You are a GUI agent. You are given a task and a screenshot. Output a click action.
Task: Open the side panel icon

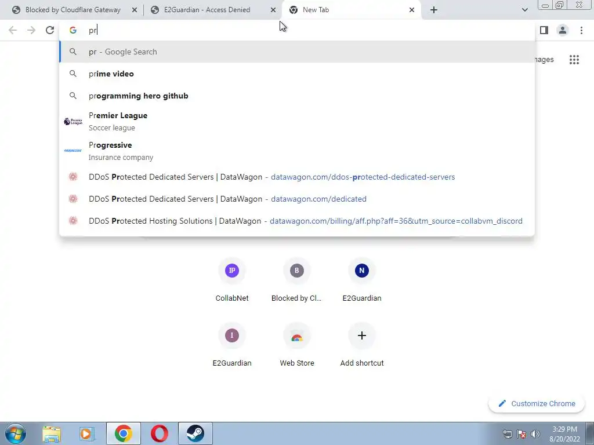tap(544, 30)
